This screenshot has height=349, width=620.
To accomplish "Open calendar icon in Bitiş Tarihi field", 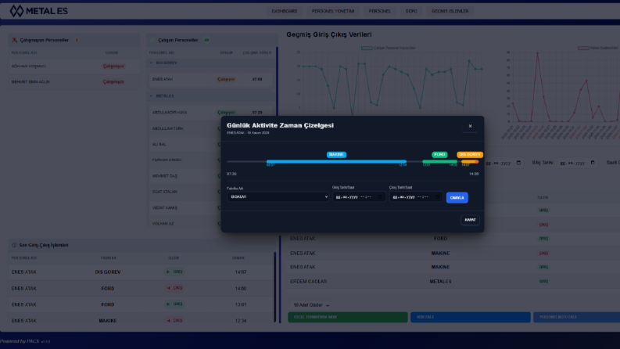I will pos(593,163).
